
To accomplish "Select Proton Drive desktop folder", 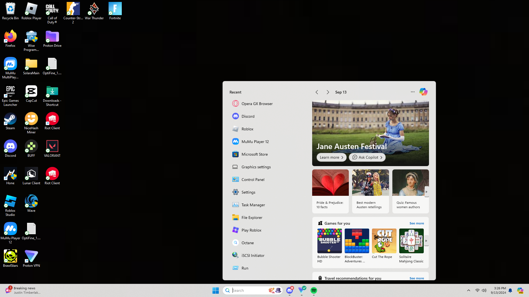I will click(52, 39).
